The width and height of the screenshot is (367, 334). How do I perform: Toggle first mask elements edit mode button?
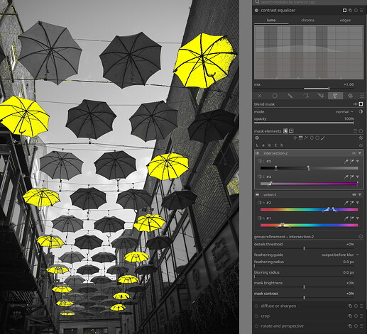coord(286,131)
